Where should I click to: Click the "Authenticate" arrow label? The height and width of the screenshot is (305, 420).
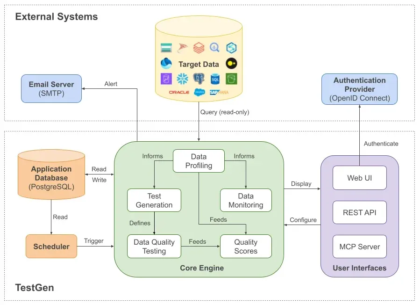coord(381,144)
